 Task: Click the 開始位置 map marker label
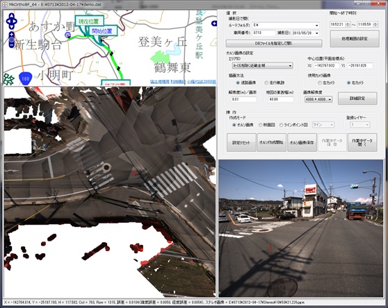[x=102, y=31]
